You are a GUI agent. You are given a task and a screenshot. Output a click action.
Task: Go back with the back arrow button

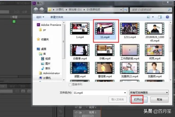[x=36, y=10]
